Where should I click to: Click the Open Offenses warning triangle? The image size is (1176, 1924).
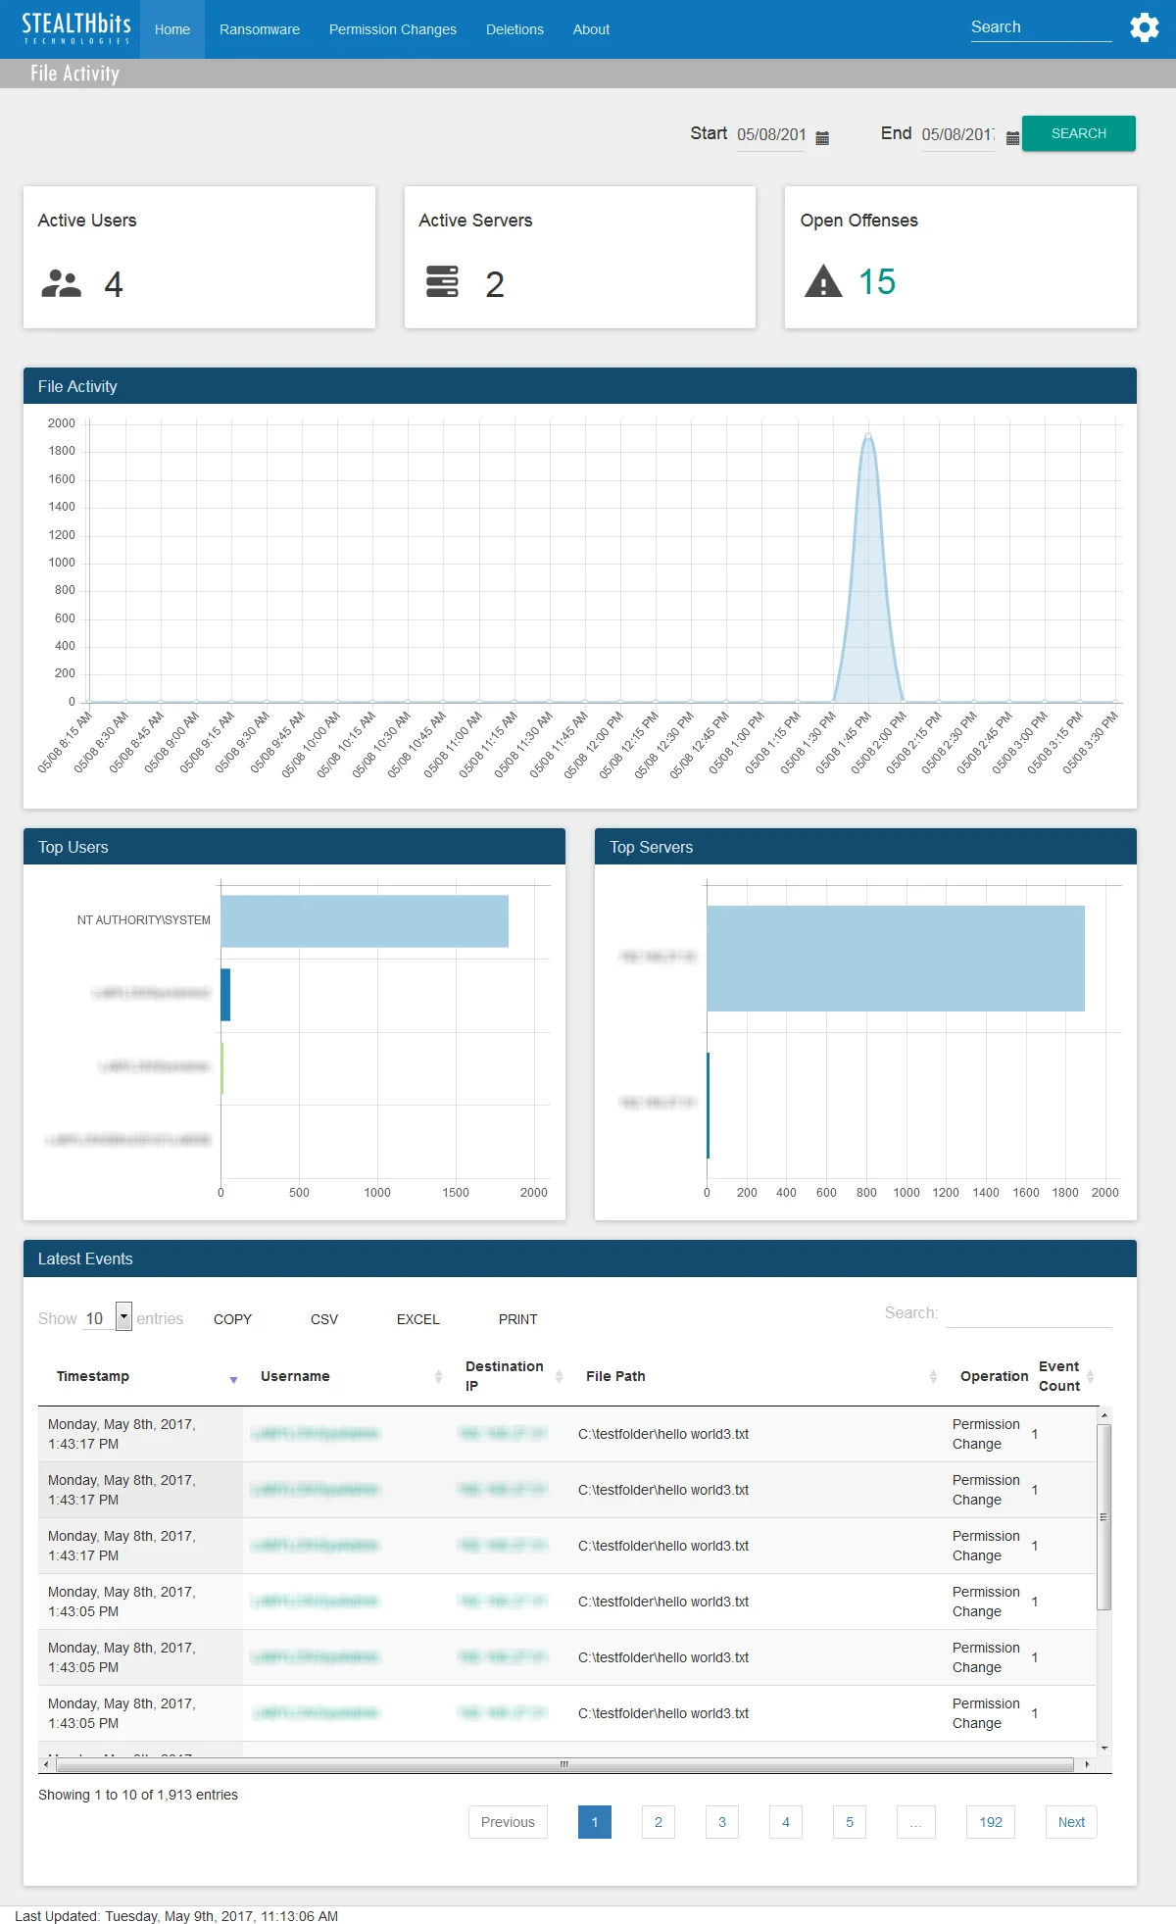(x=823, y=281)
